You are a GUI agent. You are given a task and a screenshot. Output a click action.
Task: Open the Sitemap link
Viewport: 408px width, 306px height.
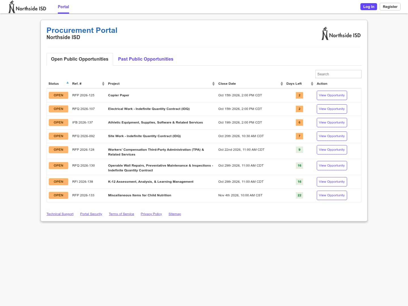pyautogui.click(x=175, y=214)
